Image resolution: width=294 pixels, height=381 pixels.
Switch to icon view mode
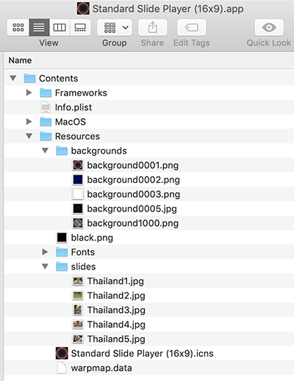coord(18,27)
